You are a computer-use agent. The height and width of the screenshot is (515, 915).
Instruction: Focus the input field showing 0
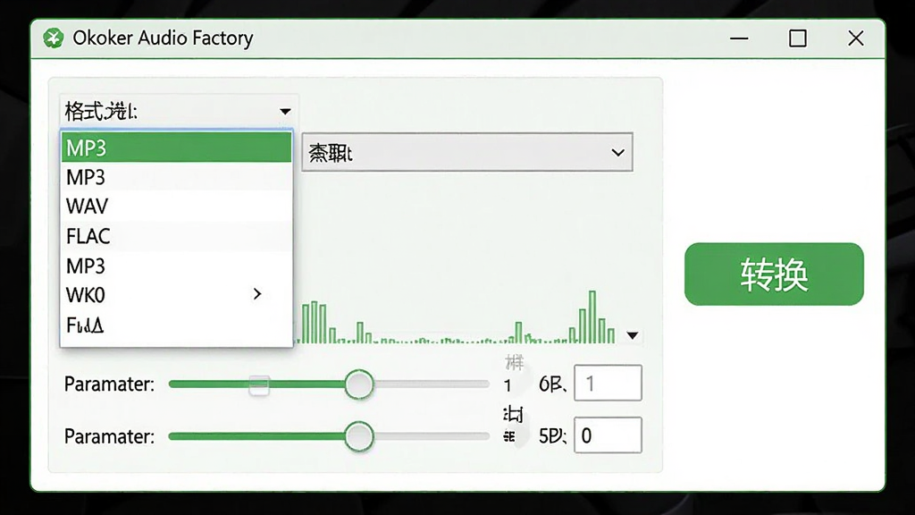click(x=608, y=435)
